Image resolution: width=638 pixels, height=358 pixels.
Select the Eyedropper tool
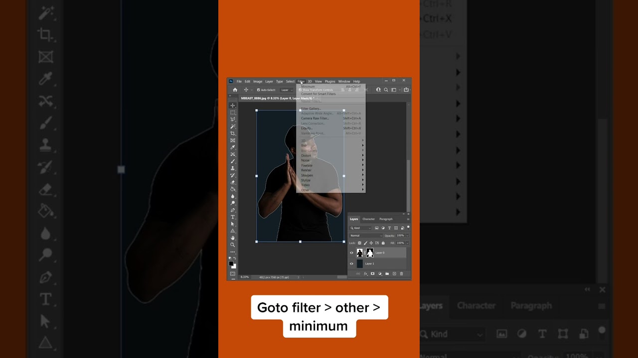(233, 147)
